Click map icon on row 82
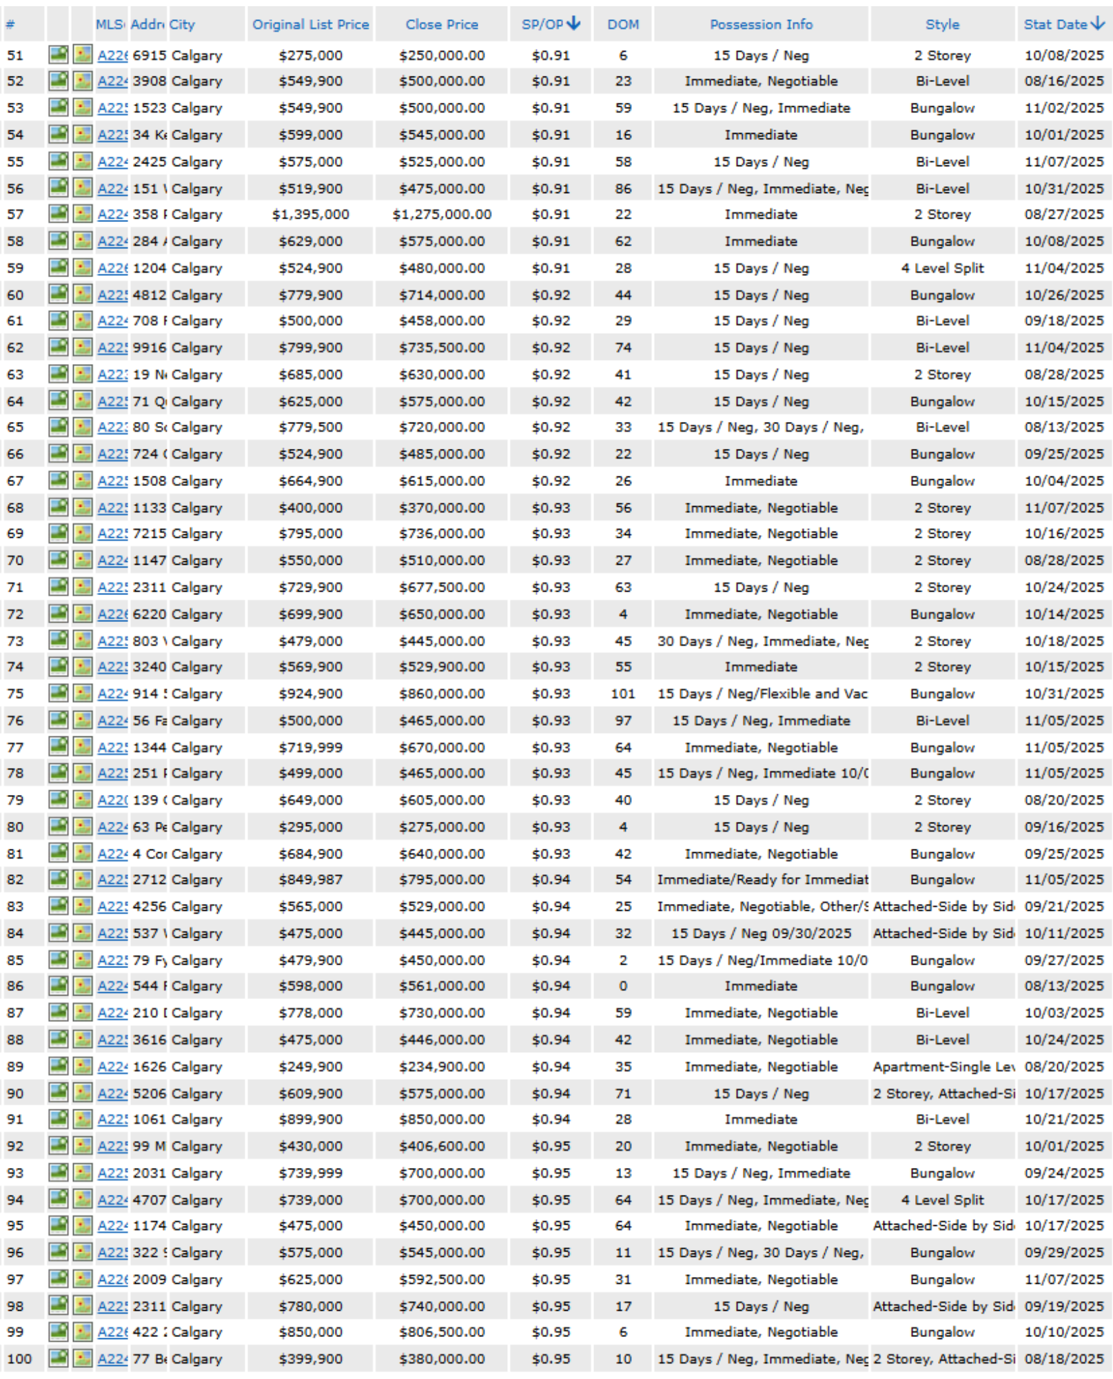 pyautogui.click(x=83, y=880)
